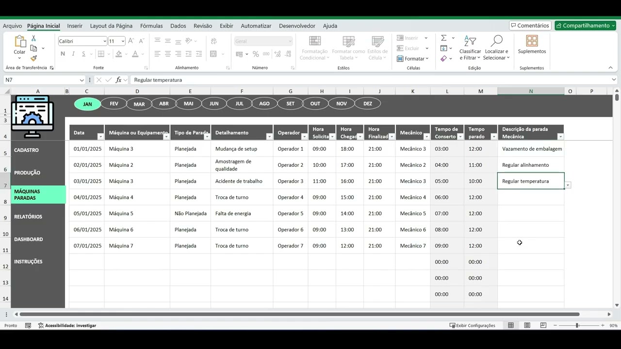Open the Calibri font name dropdown
Image resolution: width=621 pixels, height=349 pixels.
click(104, 41)
